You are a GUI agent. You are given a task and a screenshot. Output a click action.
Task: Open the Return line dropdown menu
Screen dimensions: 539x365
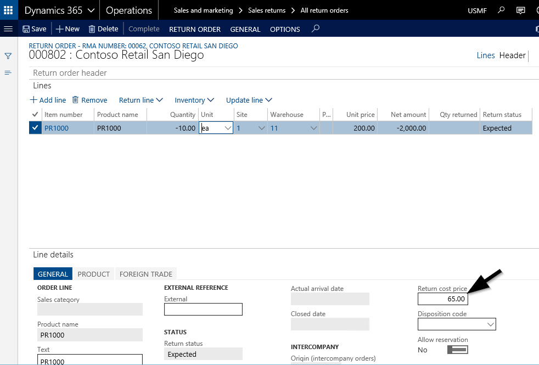(x=141, y=100)
